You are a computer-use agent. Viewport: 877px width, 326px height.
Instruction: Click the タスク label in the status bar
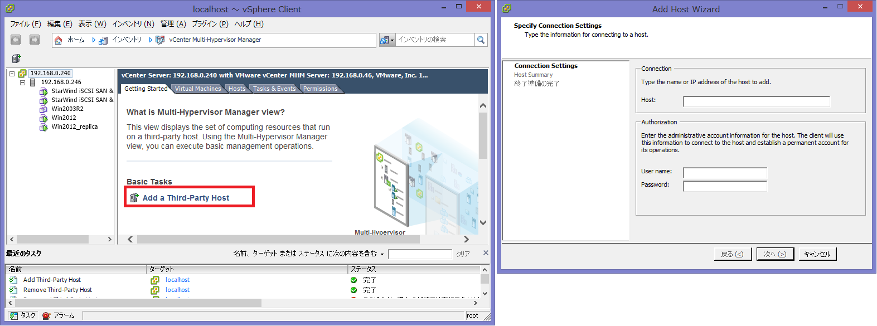[x=28, y=315]
